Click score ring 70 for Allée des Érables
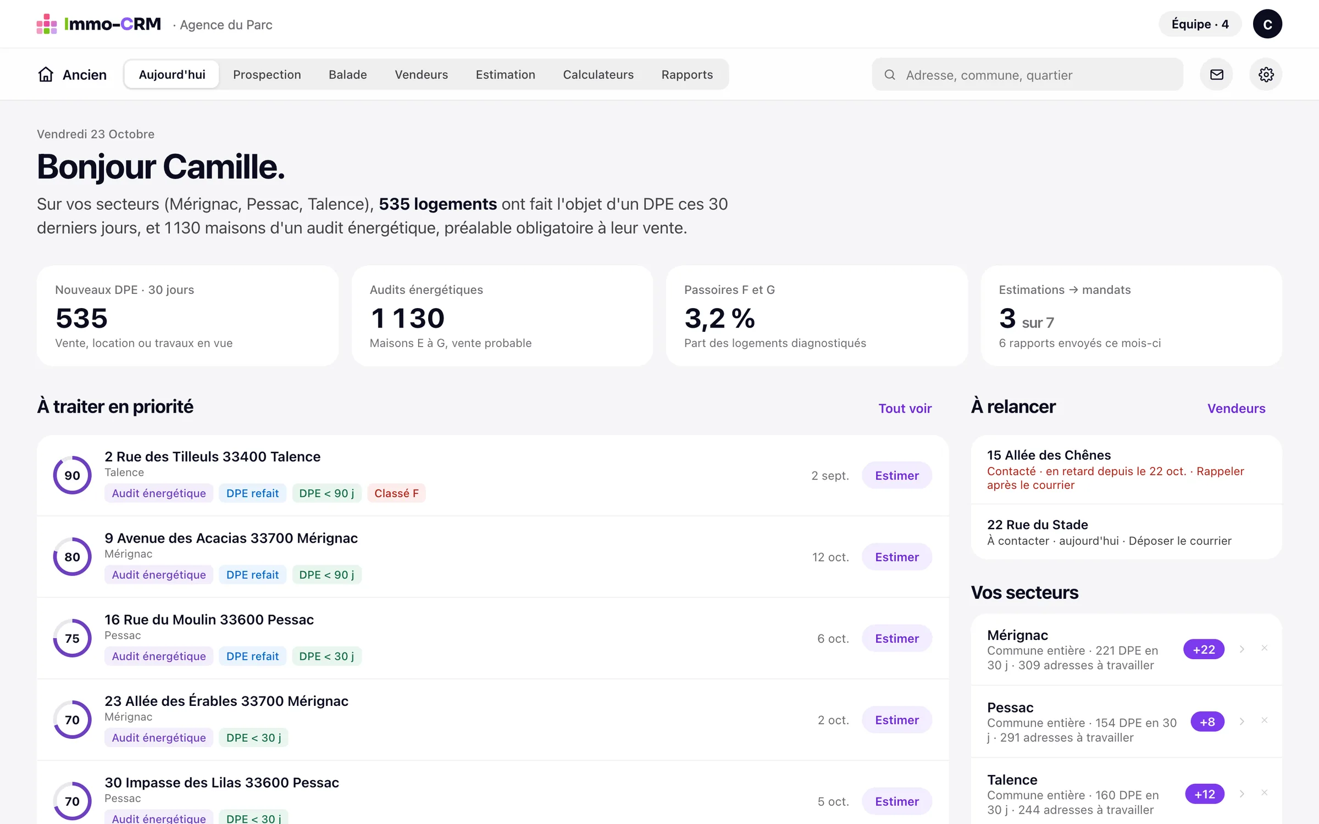The image size is (1319, 824). (x=72, y=720)
